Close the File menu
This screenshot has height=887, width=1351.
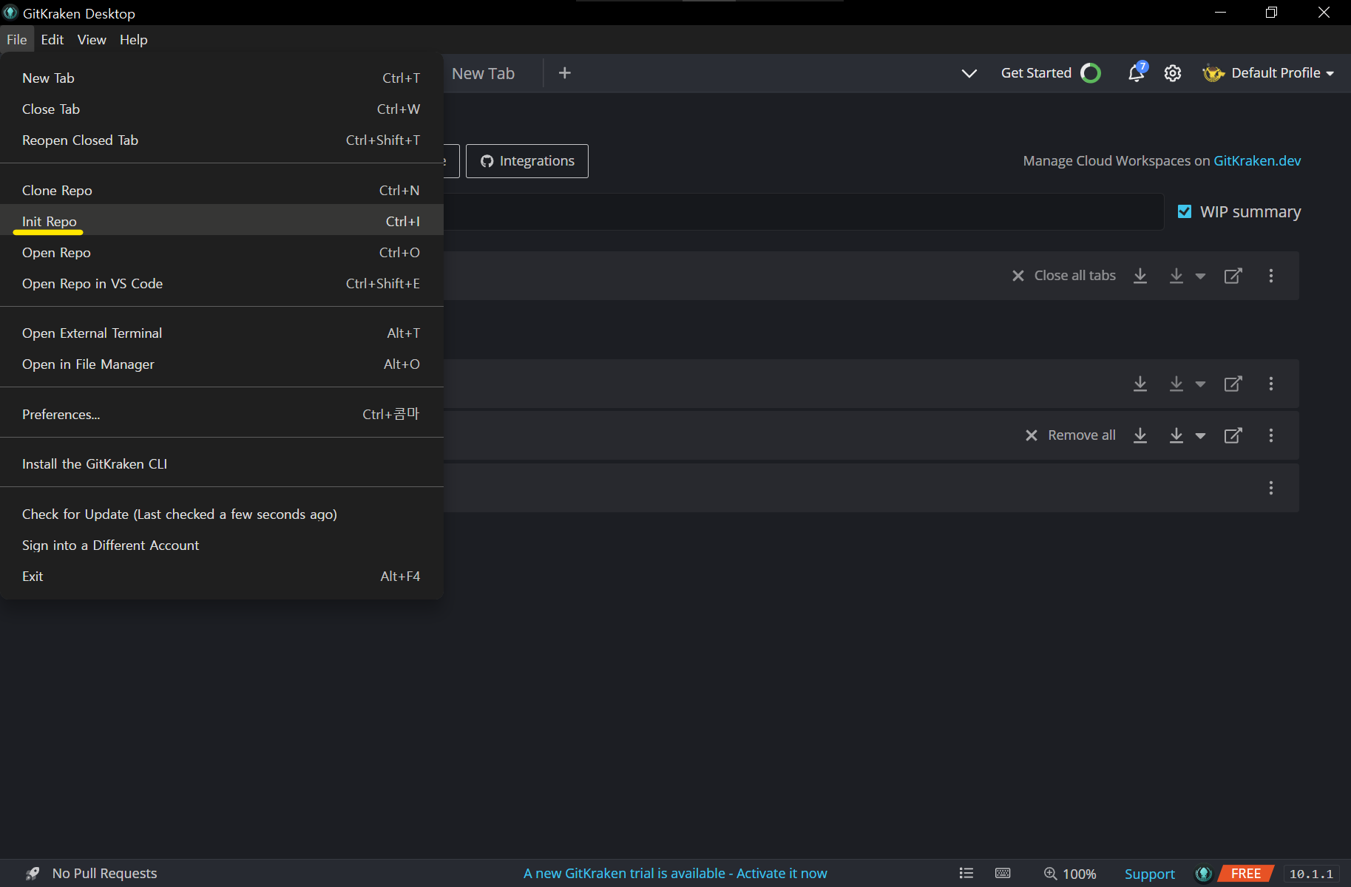[x=17, y=39]
